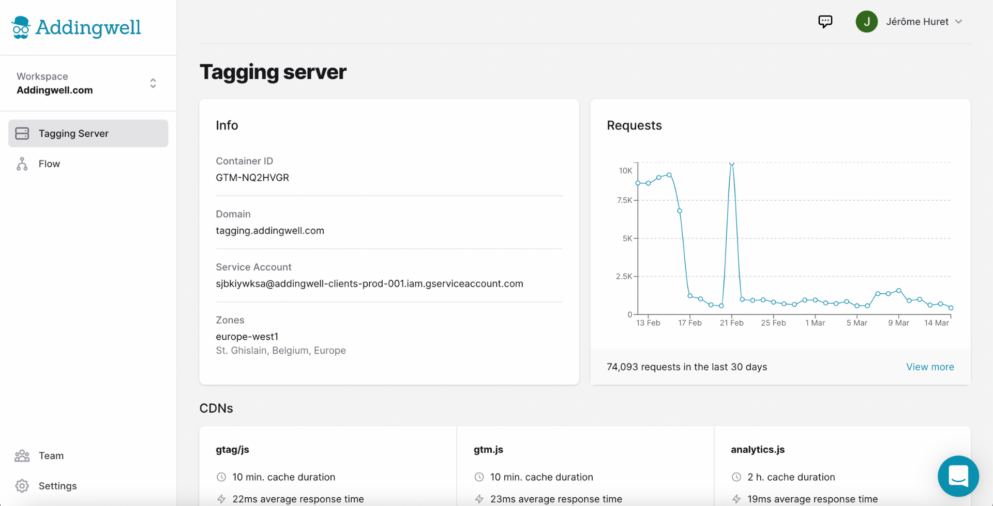Click the 21 Feb peak chart point

732,164
